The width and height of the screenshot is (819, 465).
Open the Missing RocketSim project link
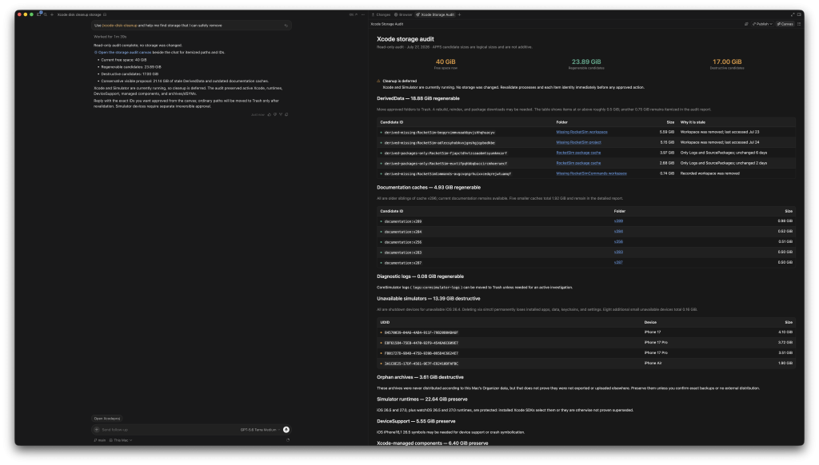click(578, 142)
